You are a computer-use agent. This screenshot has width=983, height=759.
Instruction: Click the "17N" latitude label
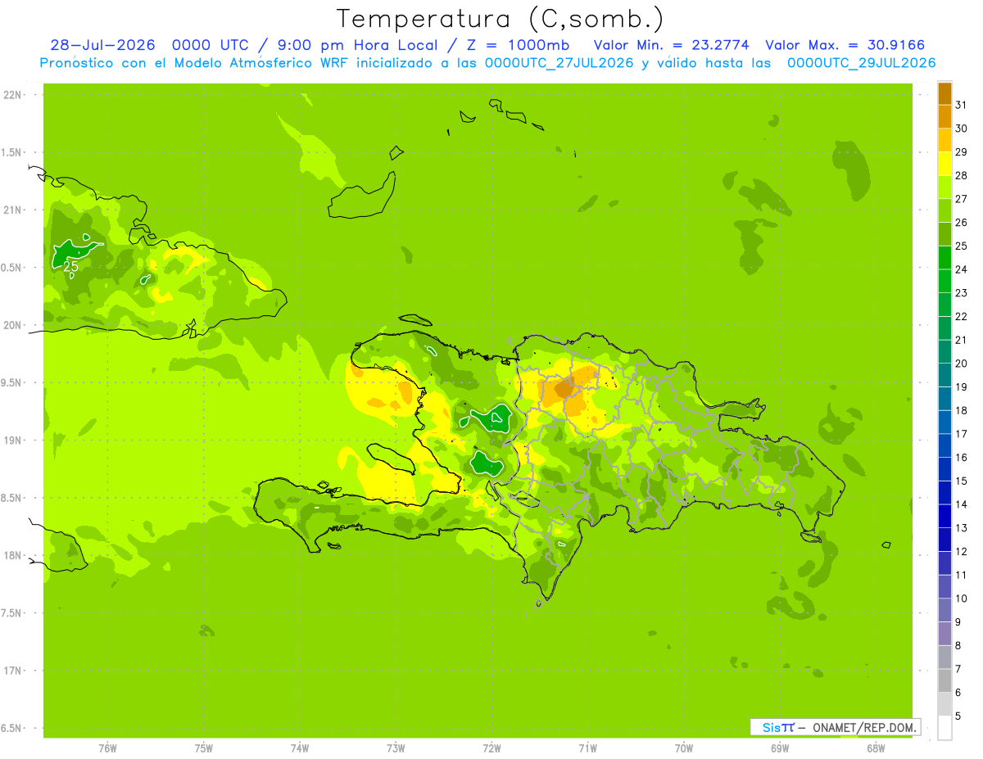click(12, 671)
